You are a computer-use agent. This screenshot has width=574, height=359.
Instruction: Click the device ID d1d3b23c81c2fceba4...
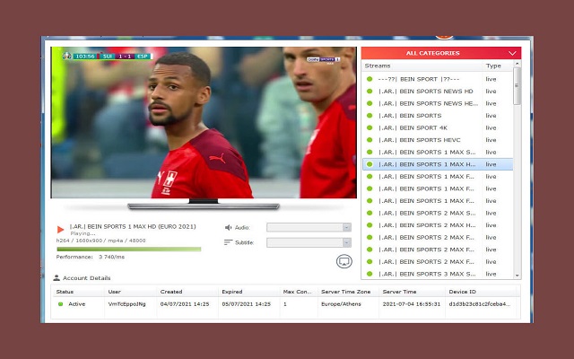click(479, 304)
